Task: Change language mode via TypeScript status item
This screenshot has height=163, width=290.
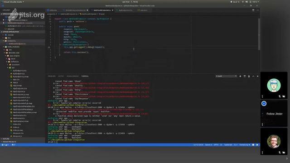Action: point(228,145)
